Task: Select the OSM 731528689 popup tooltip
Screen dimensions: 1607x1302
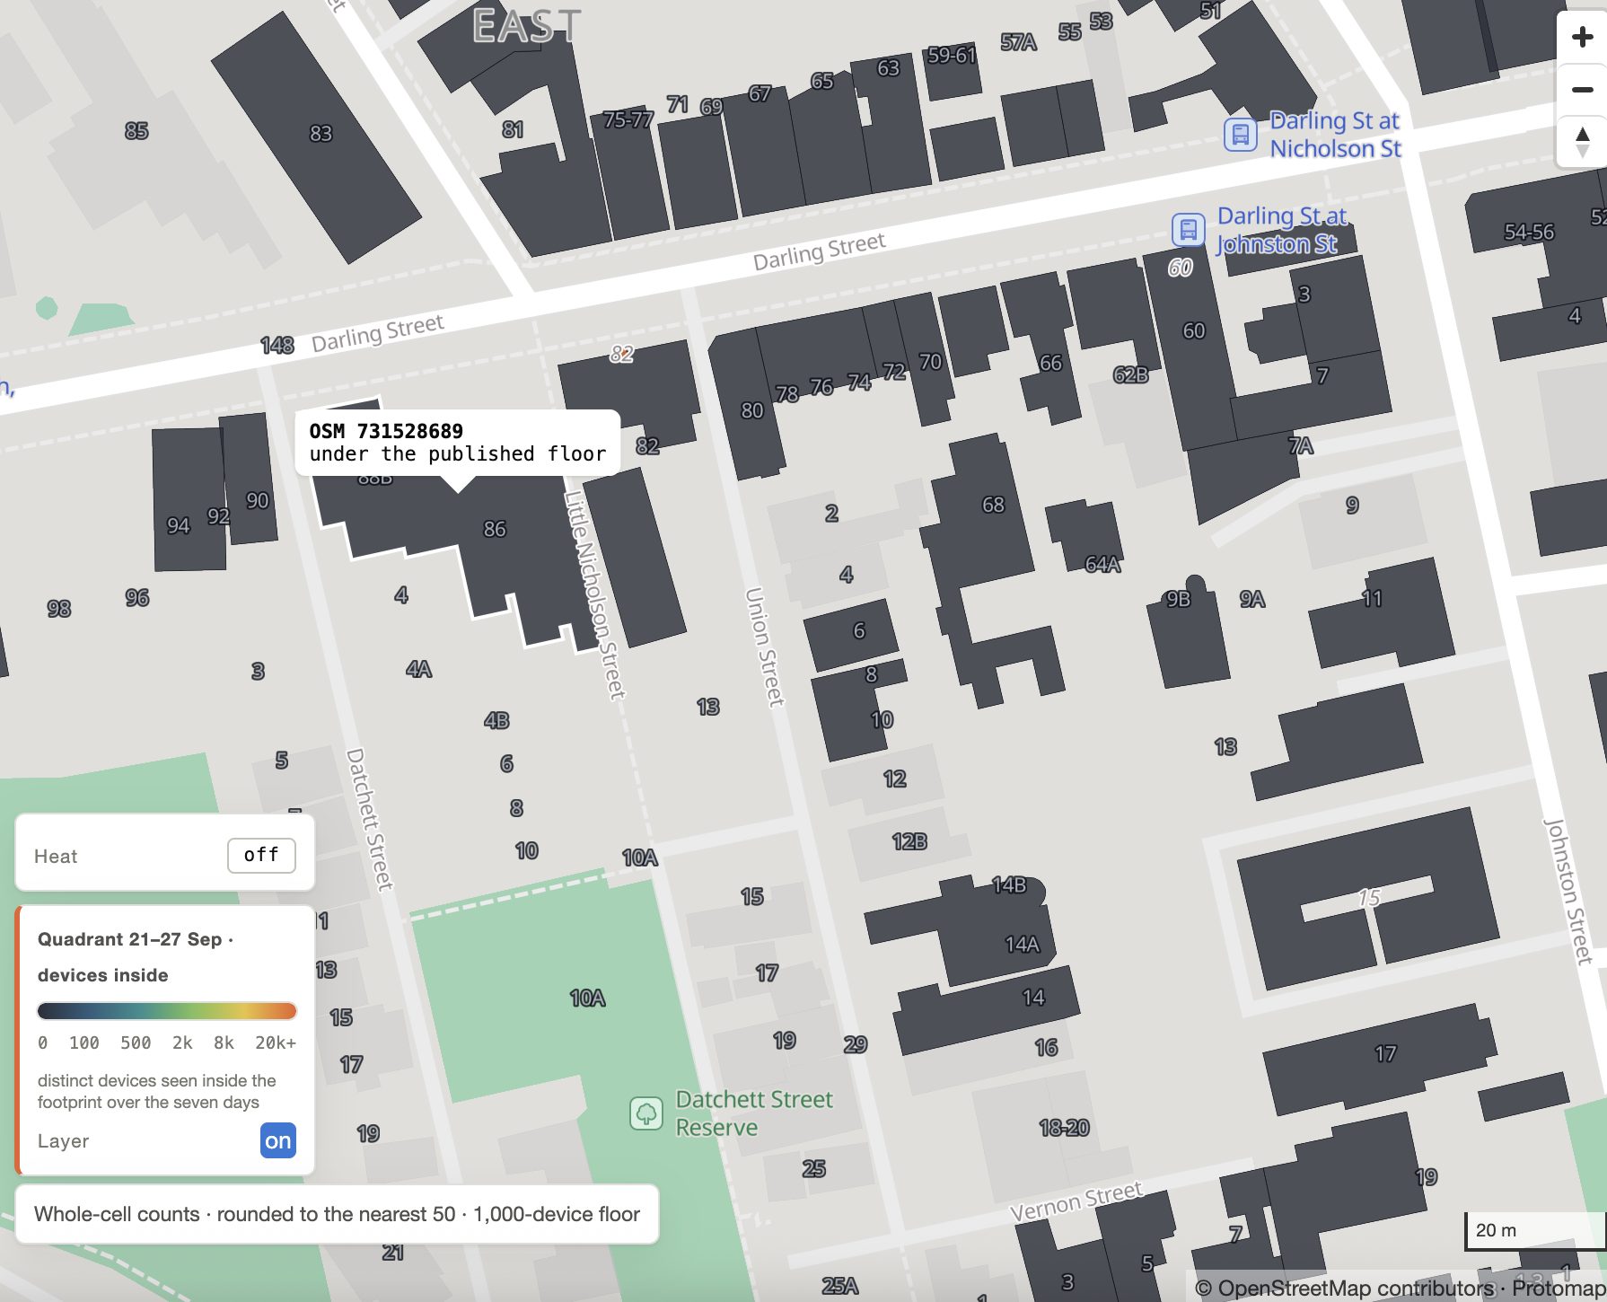Action: pyautogui.click(x=458, y=443)
